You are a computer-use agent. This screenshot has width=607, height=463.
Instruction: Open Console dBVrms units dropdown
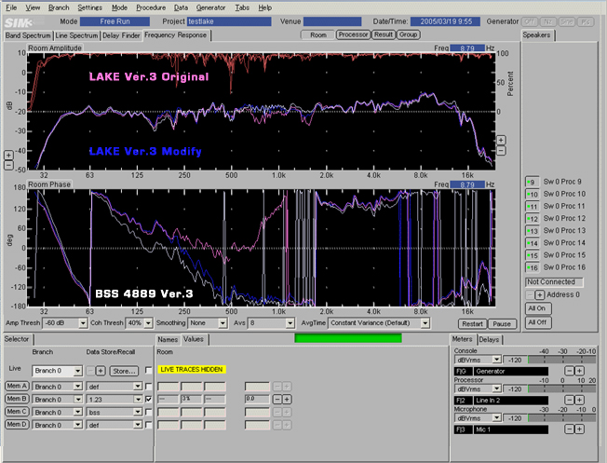(496, 360)
